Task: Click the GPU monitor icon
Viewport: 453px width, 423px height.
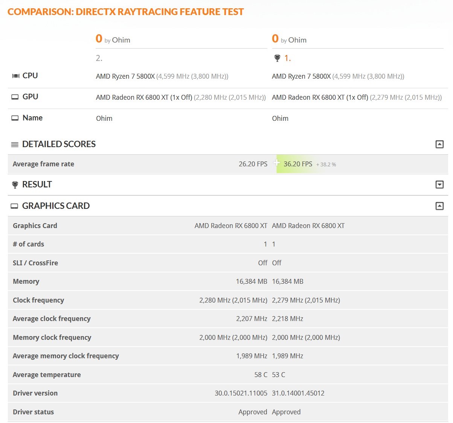Action: [15, 97]
